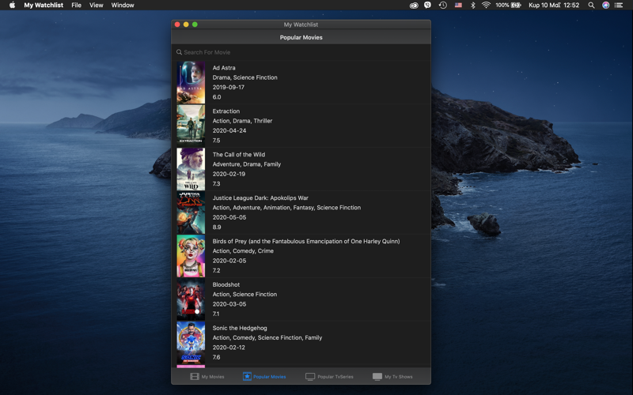Open the My Movies film strip icon
Screen dimensions: 633x395
point(195,377)
